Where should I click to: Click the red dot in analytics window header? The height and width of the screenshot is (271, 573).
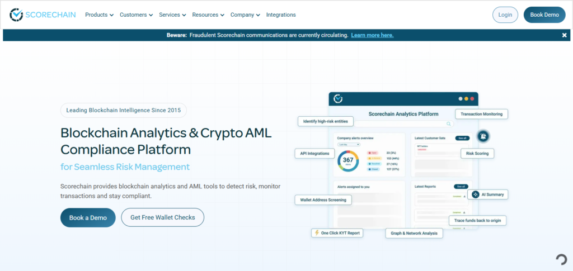[x=472, y=99]
